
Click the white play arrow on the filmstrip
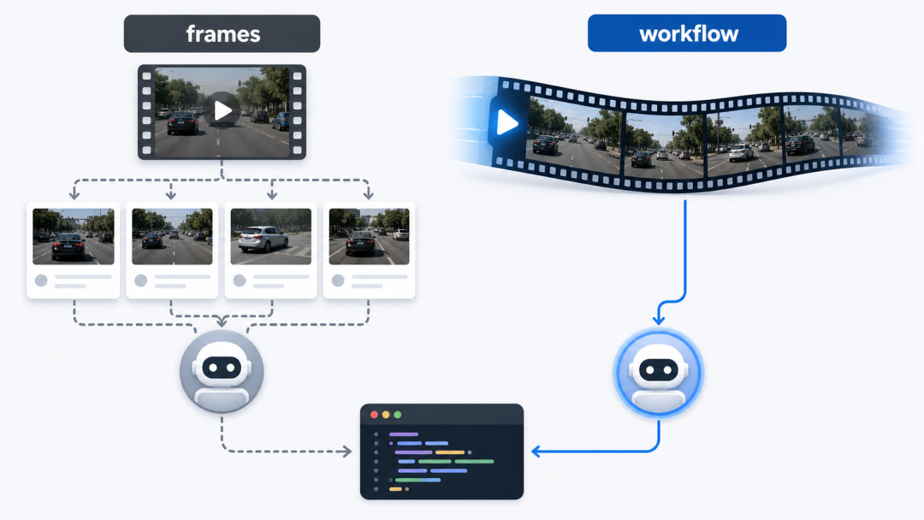tap(506, 122)
